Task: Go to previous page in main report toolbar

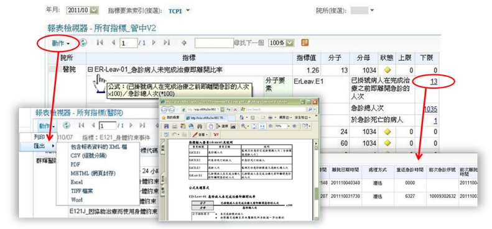Action: coord(113,43)
